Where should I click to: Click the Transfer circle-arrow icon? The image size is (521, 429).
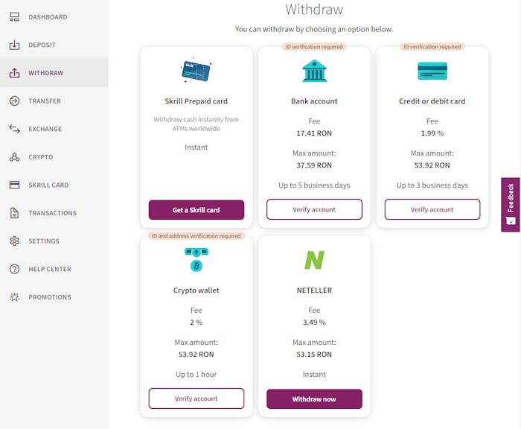(x=14, y=101)
